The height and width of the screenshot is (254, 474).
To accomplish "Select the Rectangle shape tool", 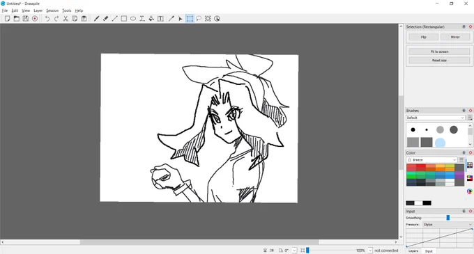I will 123,19.
